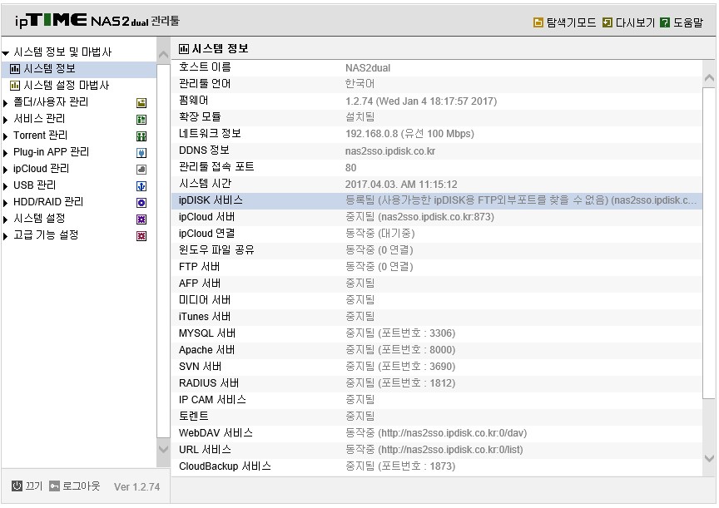Click the FTP 서버 row label
The height and width of the screenshot is (508, 719).
point(200,267)
